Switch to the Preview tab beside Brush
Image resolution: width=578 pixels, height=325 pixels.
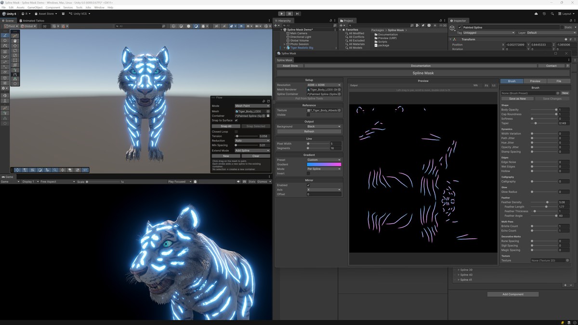[x=535, y=81]
